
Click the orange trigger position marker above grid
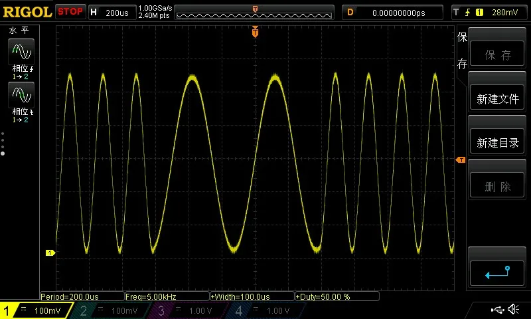255,32
